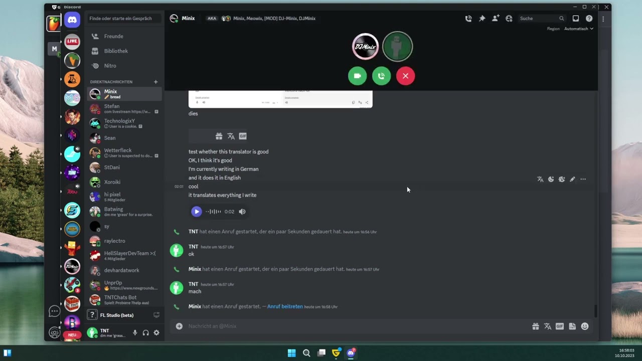
Task: Send a gift icon in message bar
Action: point(536,326)
